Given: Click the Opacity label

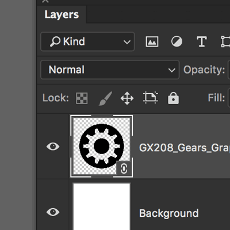Looking at the screenshot, I should point(204,70).
